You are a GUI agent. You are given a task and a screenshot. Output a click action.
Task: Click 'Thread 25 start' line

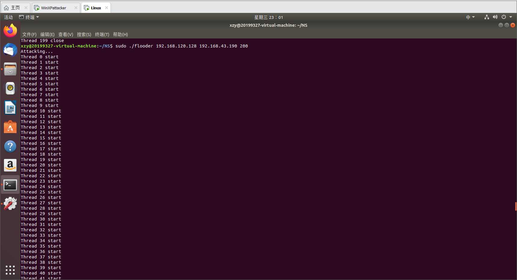pyautogui.click(x=41, y=192)
